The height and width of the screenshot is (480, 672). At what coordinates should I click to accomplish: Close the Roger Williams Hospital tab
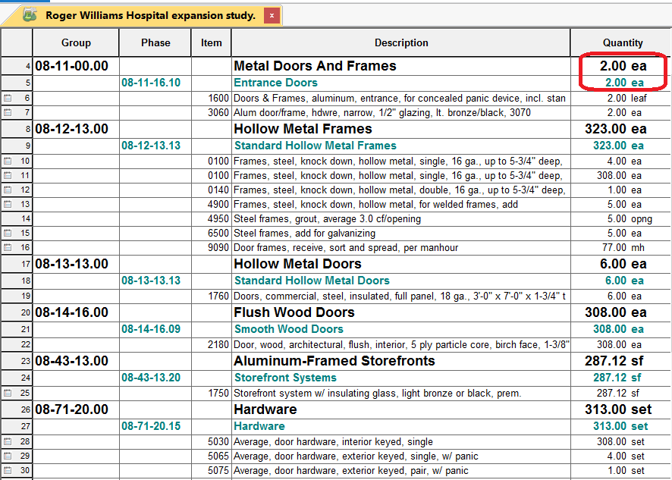272,15
